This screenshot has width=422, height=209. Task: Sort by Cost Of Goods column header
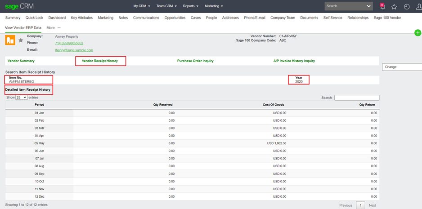click(274, 105)
